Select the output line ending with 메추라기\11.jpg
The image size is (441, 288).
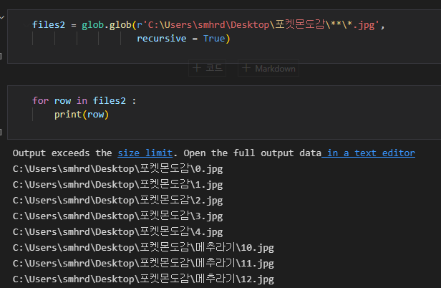pos(143,264)
